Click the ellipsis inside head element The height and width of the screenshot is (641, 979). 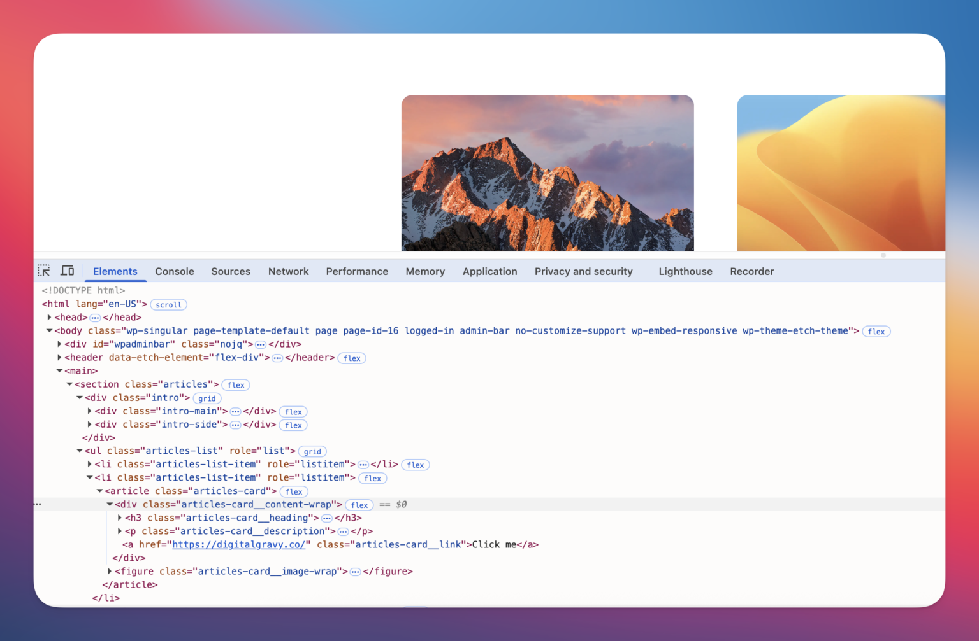tap(95, 317)
